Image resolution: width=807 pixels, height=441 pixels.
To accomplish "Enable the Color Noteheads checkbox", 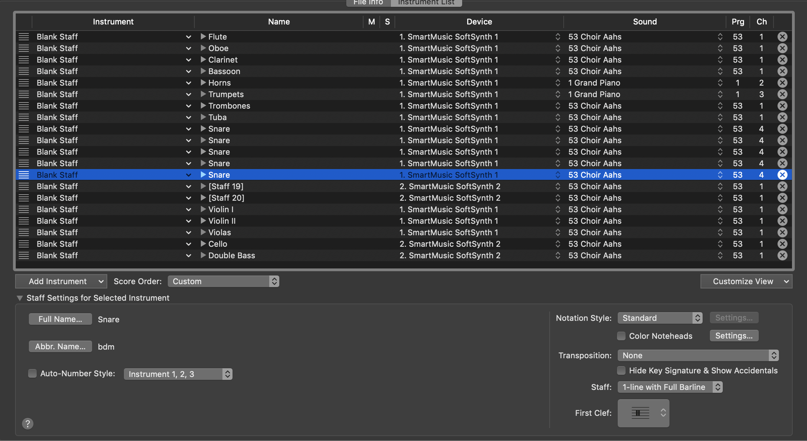I will click(x=621, y=336).
